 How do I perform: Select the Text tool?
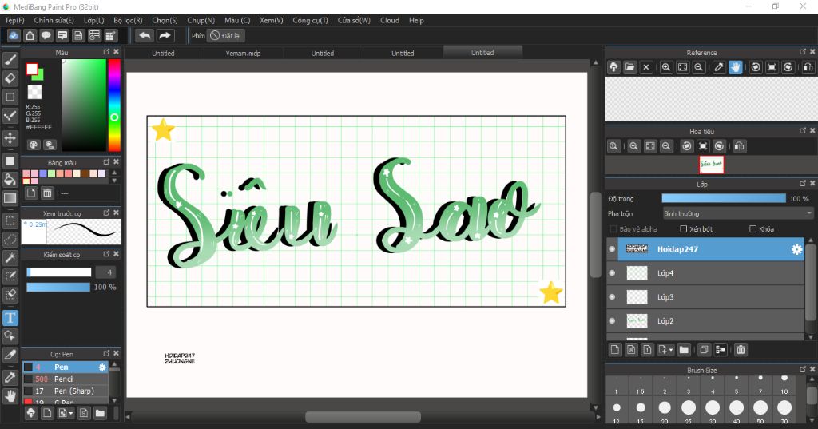(10, 318)
